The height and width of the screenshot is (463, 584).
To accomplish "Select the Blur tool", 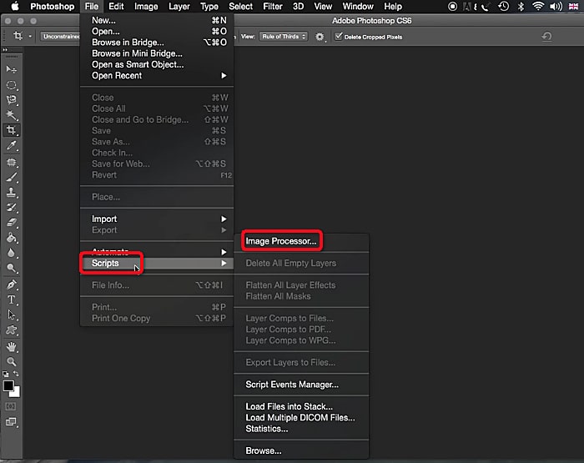I will [x=11, y=253].
